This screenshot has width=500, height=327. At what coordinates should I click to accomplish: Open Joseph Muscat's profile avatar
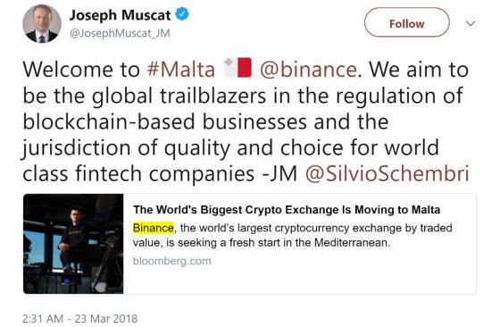point(41,23)
